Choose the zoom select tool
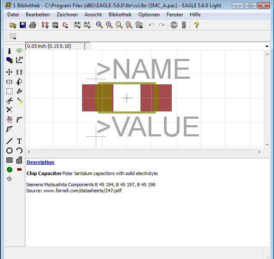This screenshot has height=259, width=274. coord(139,25)
